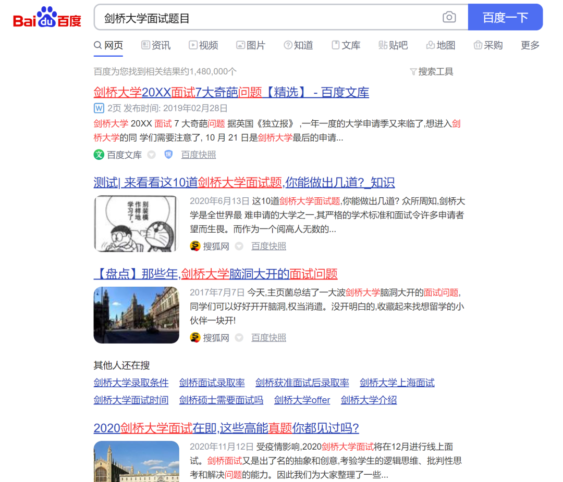
Task: Switch to the 视频 tab
Action: pos(204,45)
